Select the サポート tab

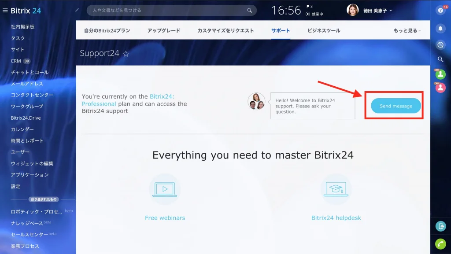point(281,30)
